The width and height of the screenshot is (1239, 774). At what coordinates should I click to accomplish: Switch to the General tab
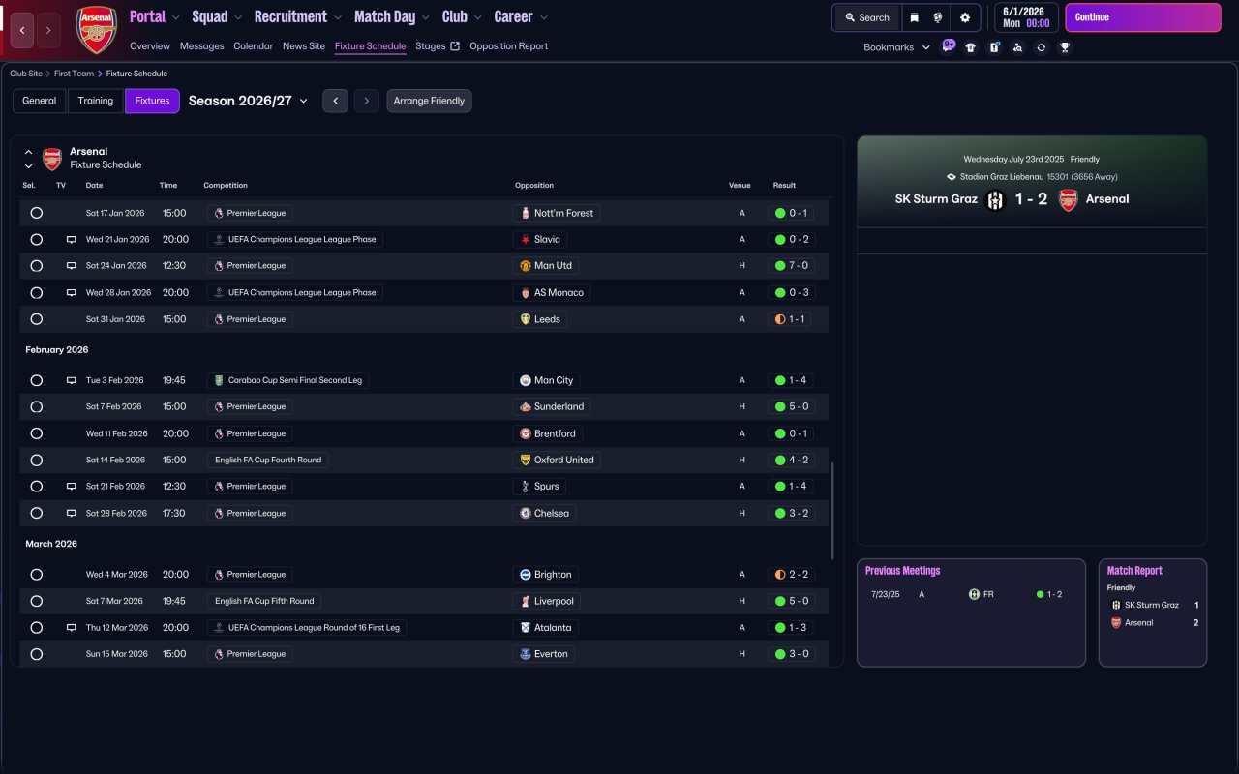40,101
